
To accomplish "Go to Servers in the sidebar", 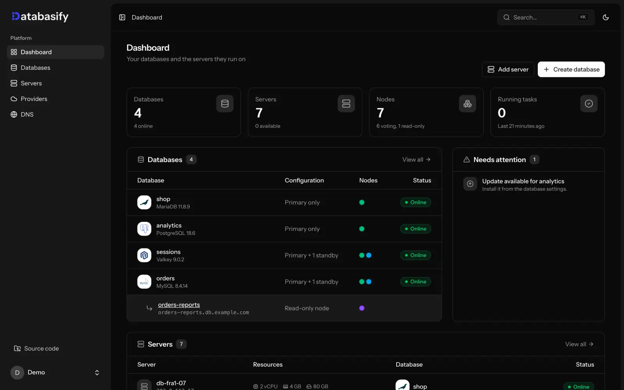I will pyautogui.click(x=55, y=83).
